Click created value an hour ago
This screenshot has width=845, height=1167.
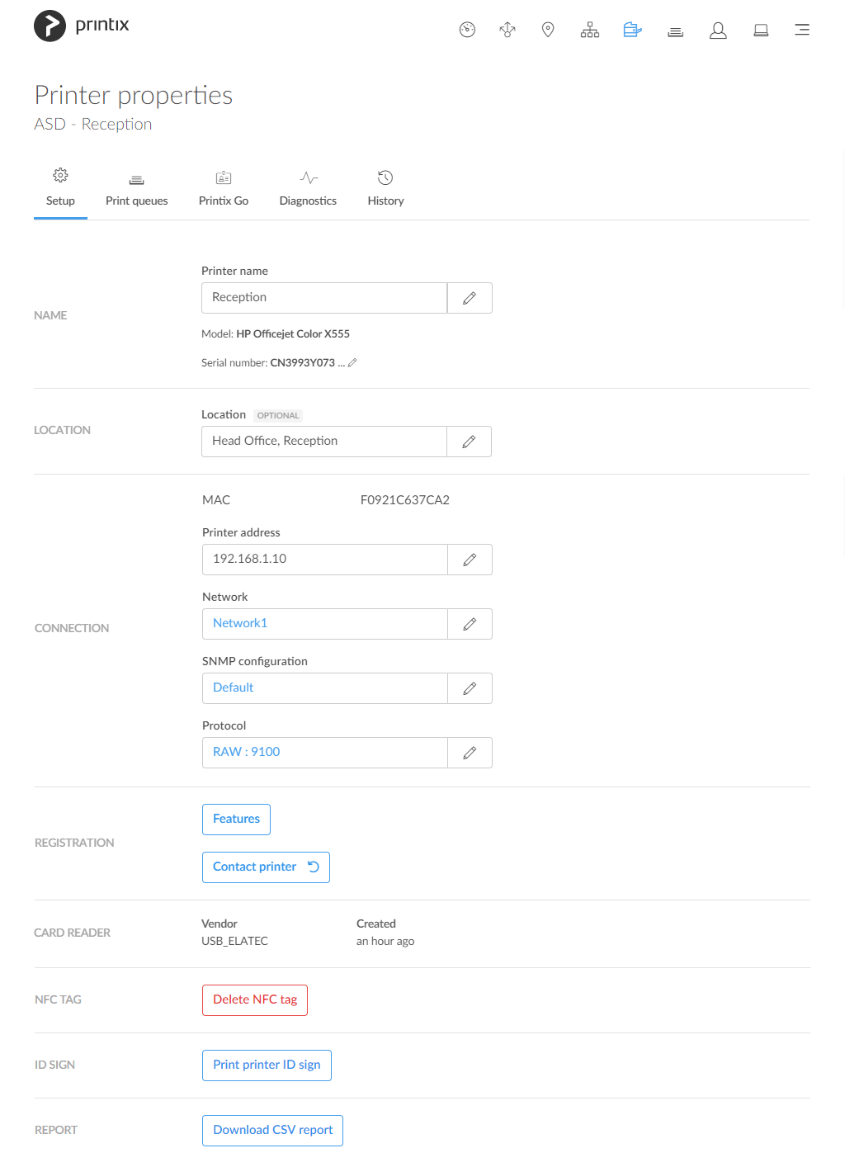[x=385, y=942]
